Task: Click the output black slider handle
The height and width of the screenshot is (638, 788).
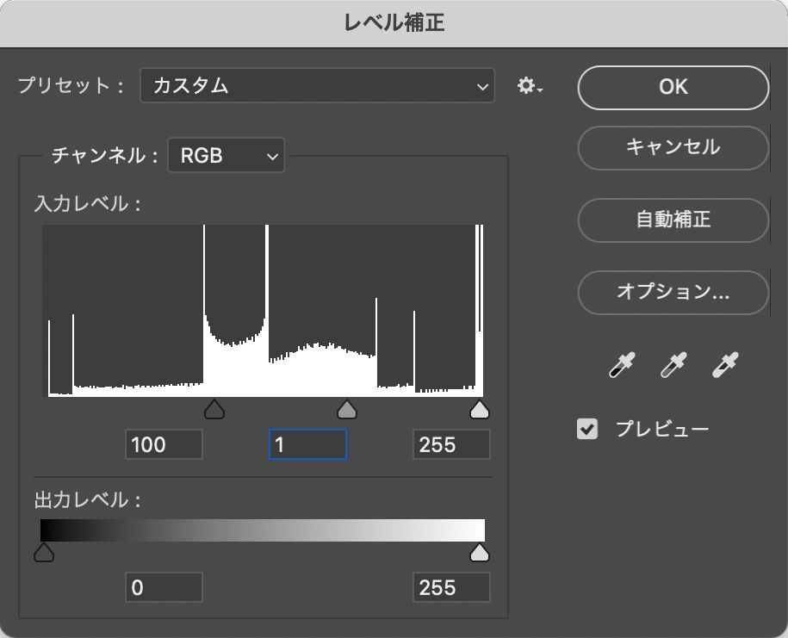Action: pyautogui.click(x=43, y=552)
